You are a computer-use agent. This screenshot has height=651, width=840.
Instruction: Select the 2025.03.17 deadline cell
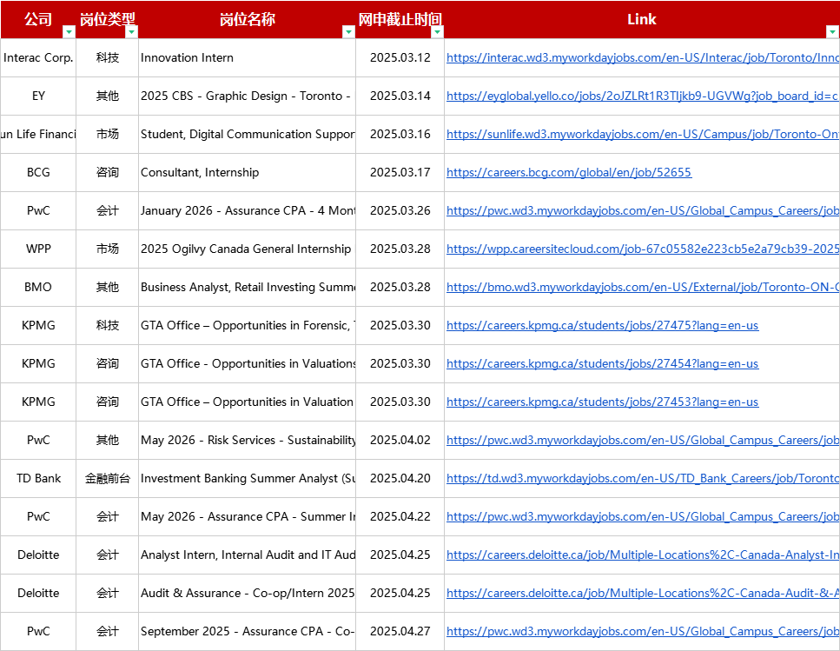pos(400,173)
